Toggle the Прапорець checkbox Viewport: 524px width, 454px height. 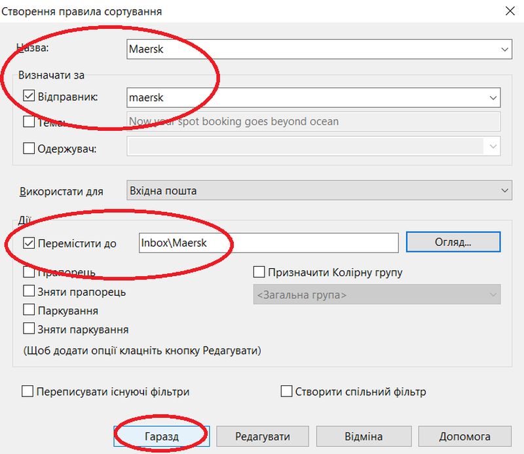click(29, 272)
